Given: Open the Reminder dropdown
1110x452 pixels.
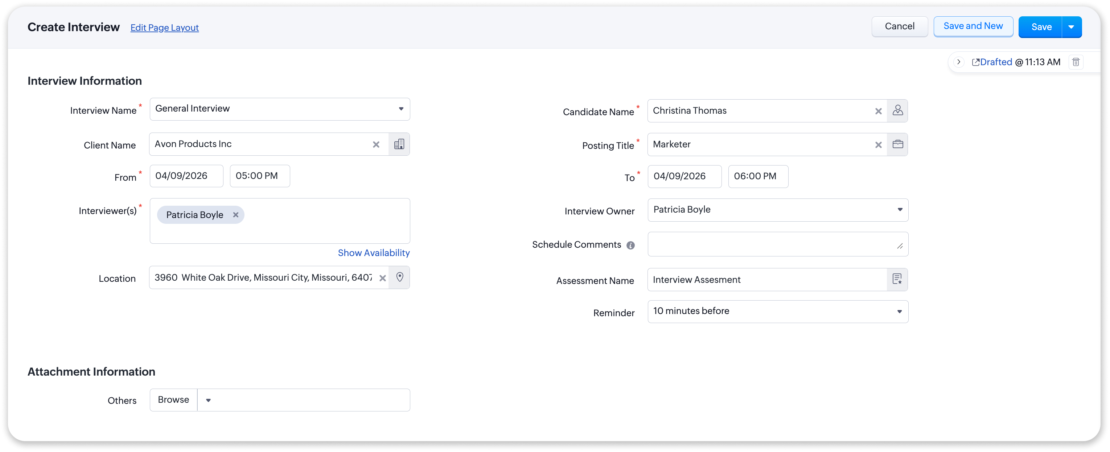Looking at the screenshot, I should click(x=899, y=312).
